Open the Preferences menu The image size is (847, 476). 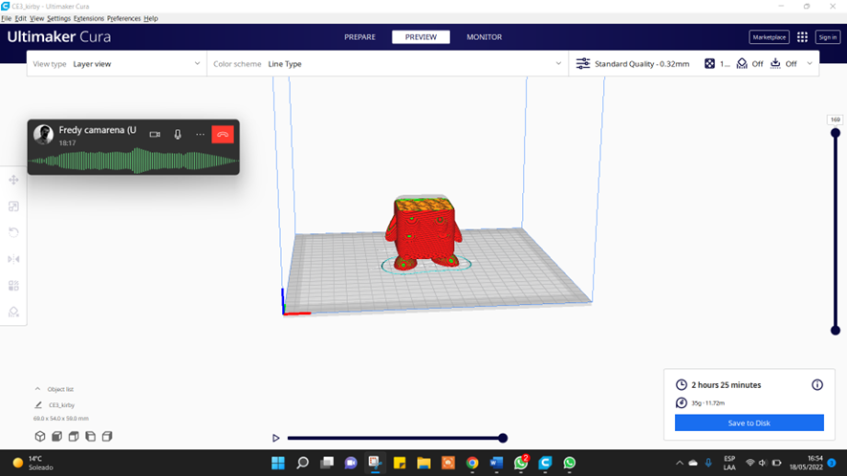coord(123,18)
